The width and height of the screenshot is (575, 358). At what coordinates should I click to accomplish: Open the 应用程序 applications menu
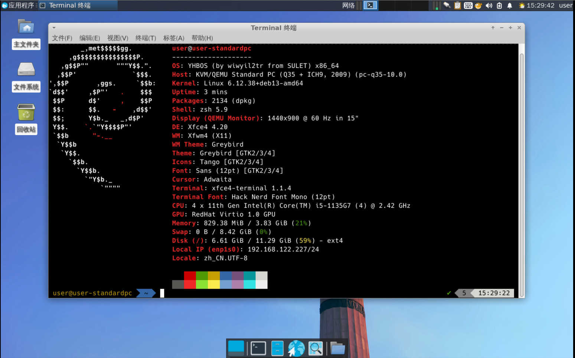point(18,5)
